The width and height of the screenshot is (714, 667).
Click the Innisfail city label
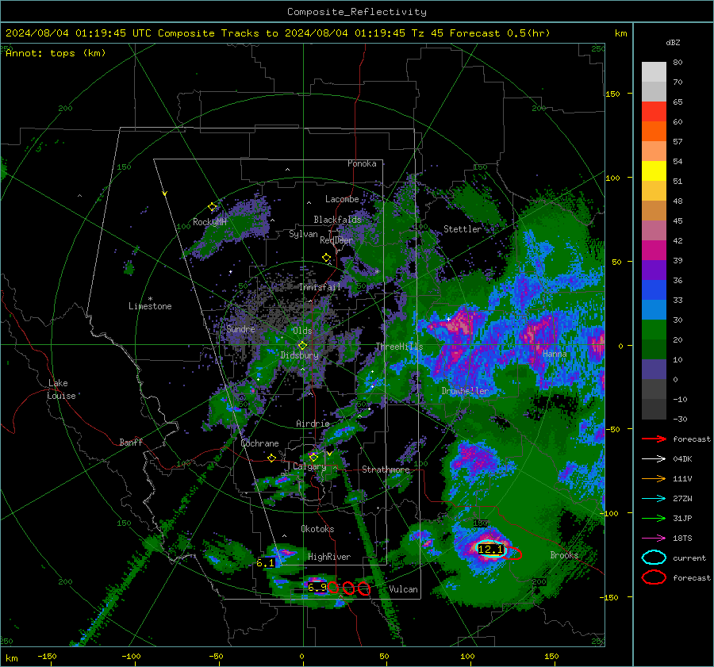(320, 287)
